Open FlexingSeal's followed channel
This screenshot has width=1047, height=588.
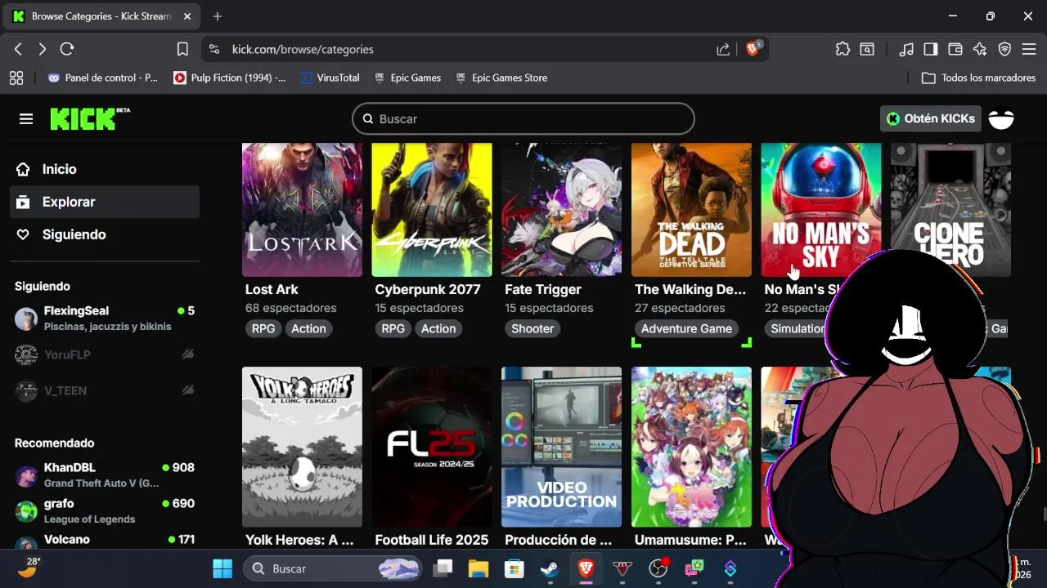click(105, 318)
